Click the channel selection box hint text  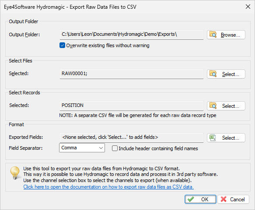pyautogui.click(x=108, y=180)
